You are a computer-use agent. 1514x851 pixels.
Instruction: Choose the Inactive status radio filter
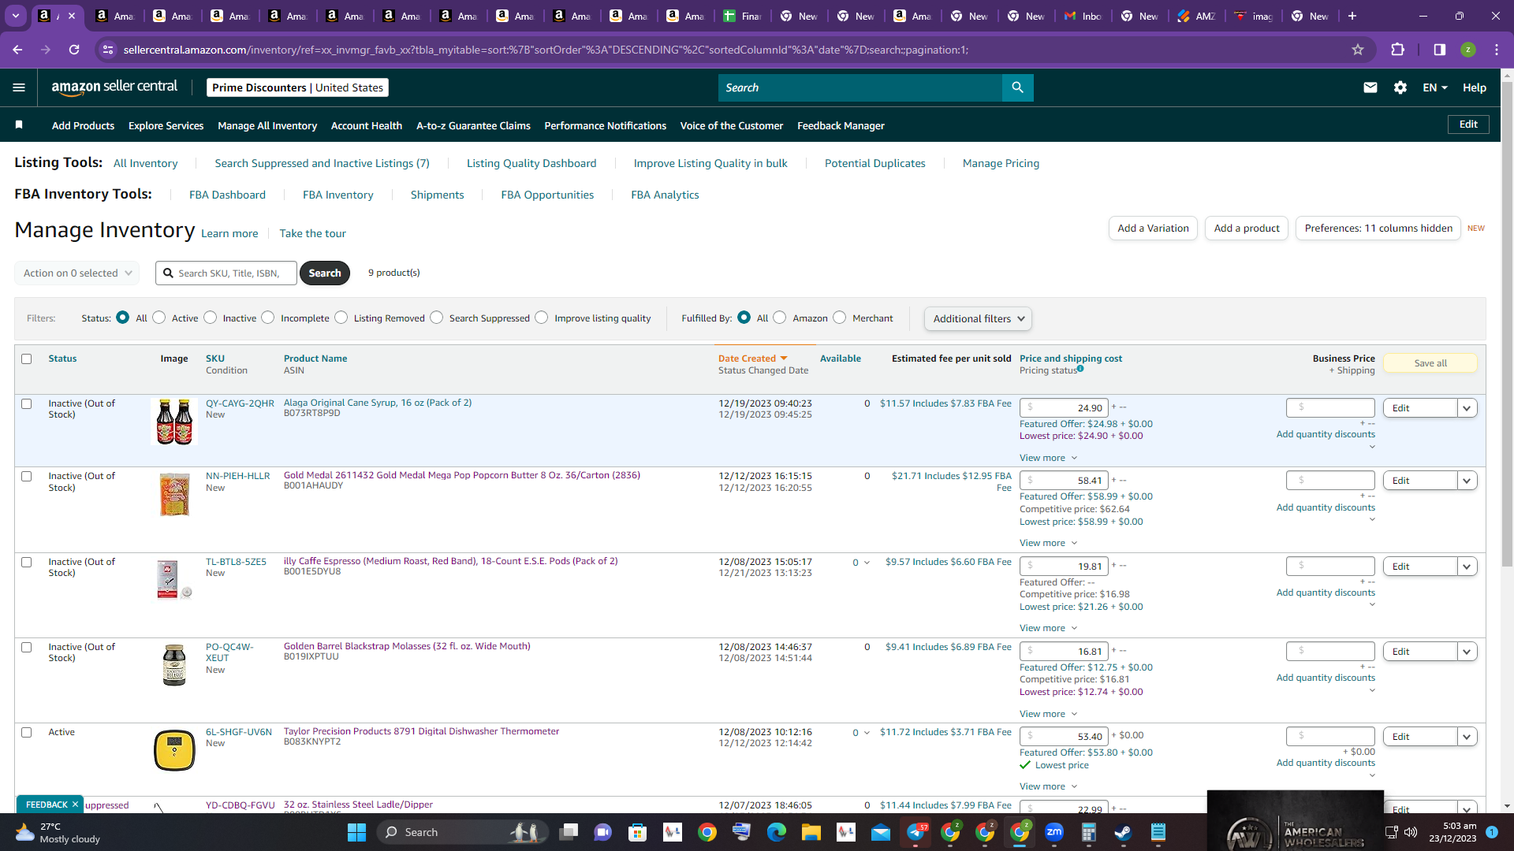coord(211,318)
